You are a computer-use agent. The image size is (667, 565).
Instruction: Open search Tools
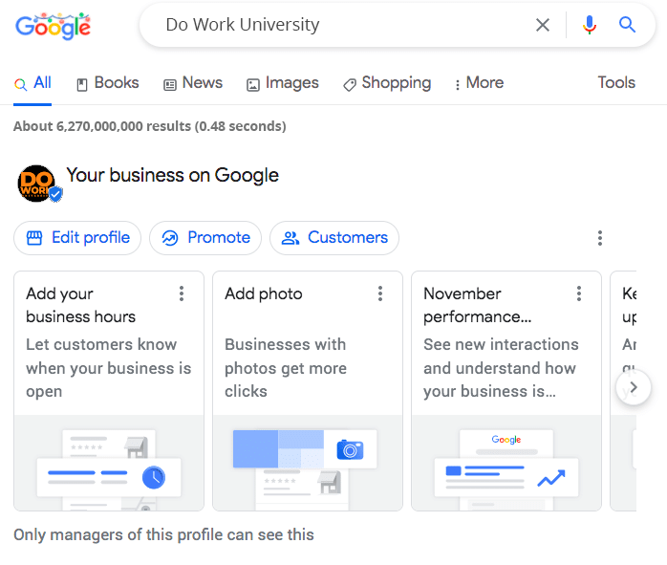point(616,83)
